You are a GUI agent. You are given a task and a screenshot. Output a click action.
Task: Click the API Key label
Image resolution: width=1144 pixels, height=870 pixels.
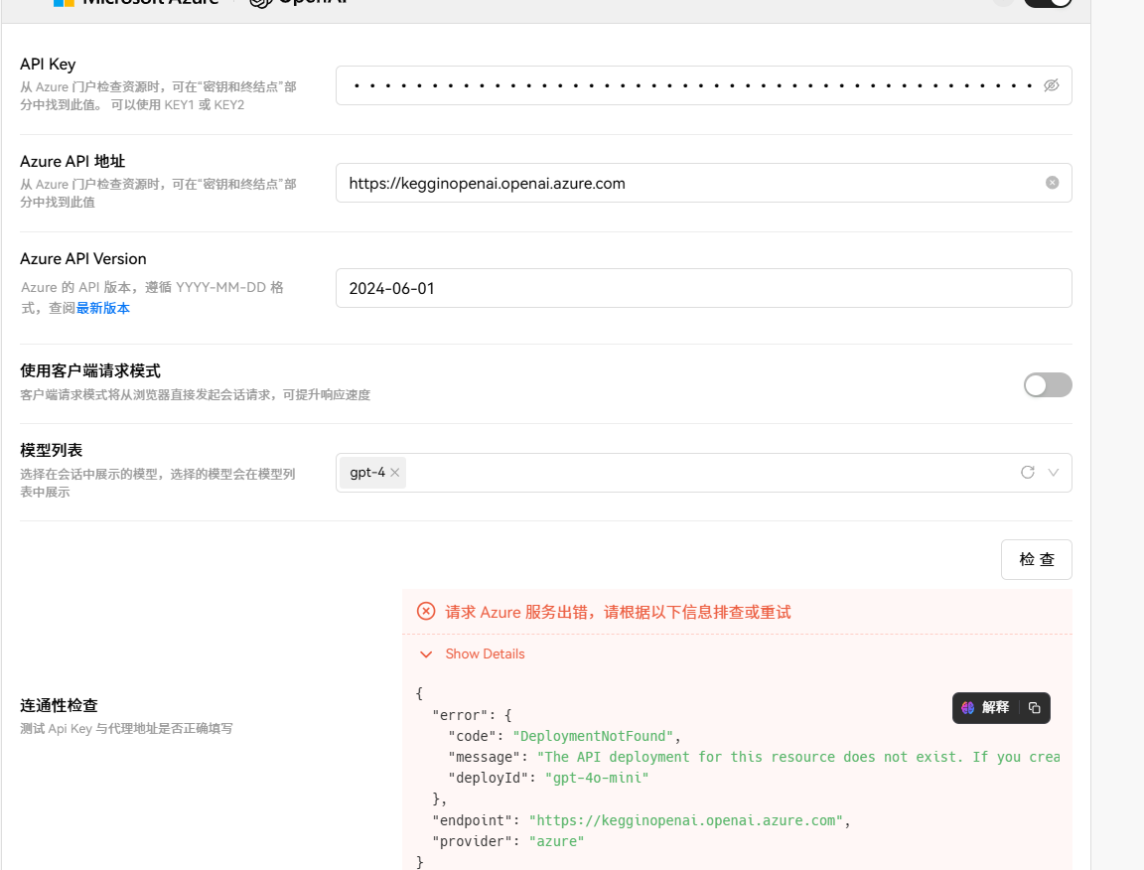[48, 65]
